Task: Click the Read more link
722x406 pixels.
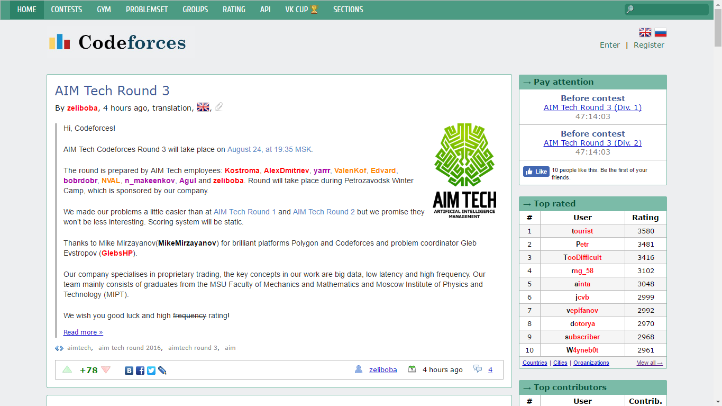Action: coord(83,332)
